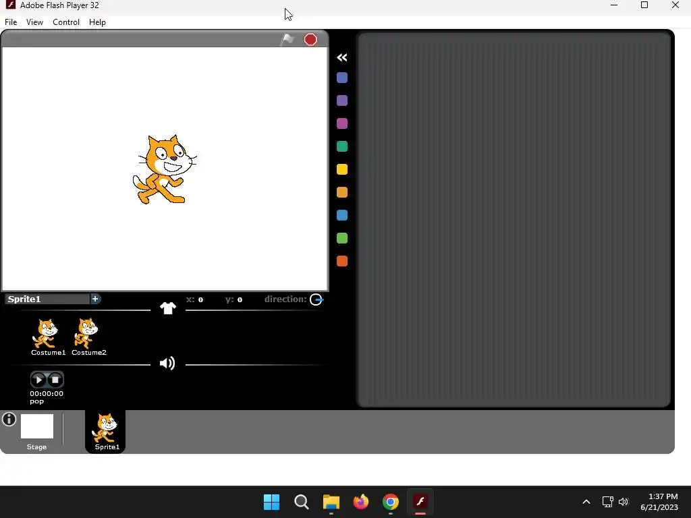Launch Firefox from the taskbar
The height and width of the screenshot is (518, 691).
tap(361, 502)
